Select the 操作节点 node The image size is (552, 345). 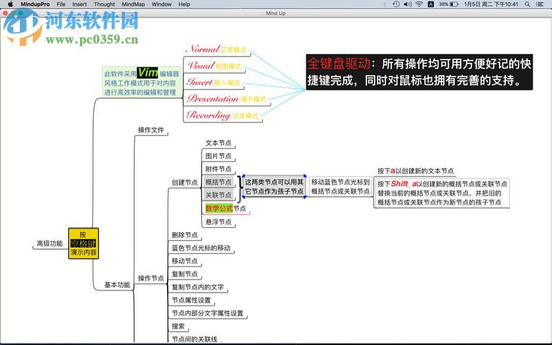coord(150,278)
